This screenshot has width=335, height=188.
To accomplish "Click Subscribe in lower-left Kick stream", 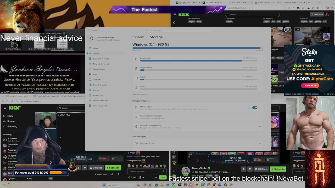I will (113, 168).
